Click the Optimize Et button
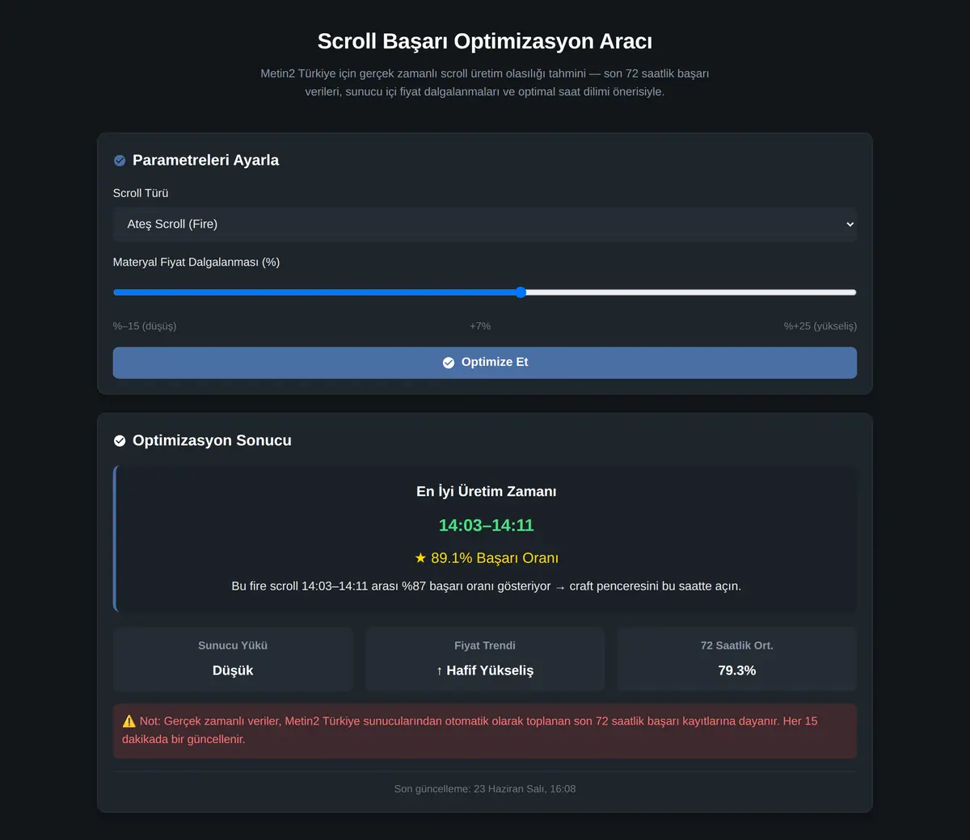 (x=485, y=363)
